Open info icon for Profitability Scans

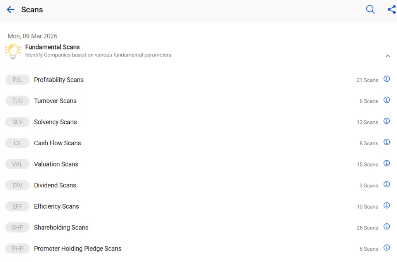[387, 79]
